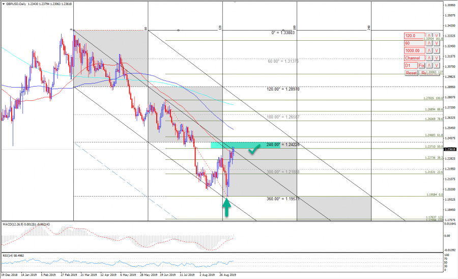The width and height of the screenshot is (458, 279).
Task: Open the GBPUSD,Daily chart menu triangle
Action: click(3, 4)
